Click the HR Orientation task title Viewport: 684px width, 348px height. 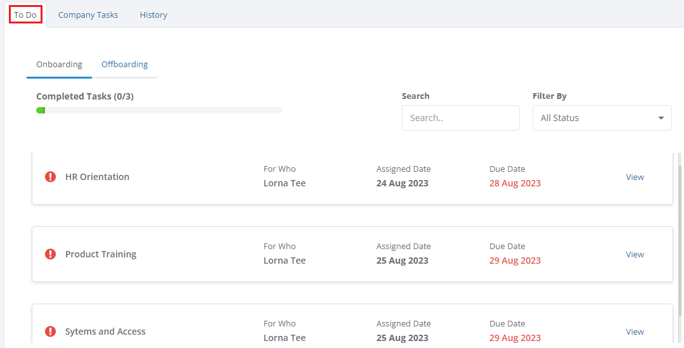(x=97, y=177)
